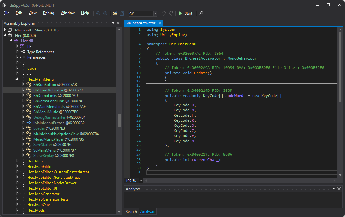This screenshot has height=217, width=345.
Task: Open the Window menu
Action: (x=68, y=13)
